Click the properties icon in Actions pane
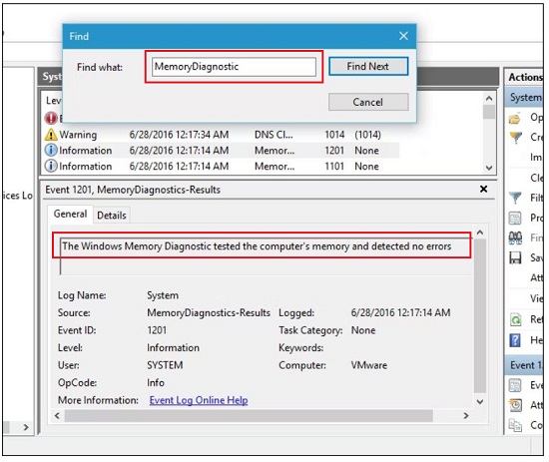The width and height of the screenshot is (549, 462). (x=515, y=219)
